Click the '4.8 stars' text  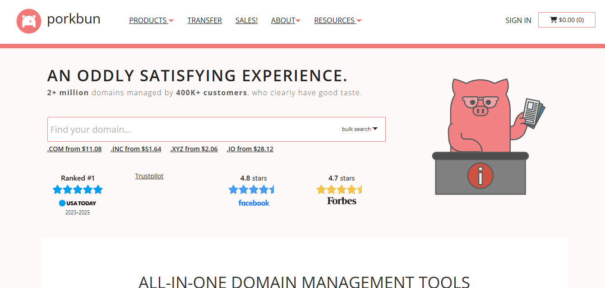(x=254, y=178)
